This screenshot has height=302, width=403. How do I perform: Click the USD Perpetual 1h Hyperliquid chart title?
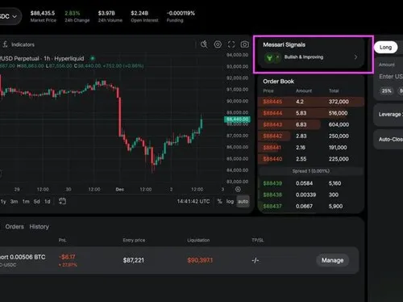(42, 58)
